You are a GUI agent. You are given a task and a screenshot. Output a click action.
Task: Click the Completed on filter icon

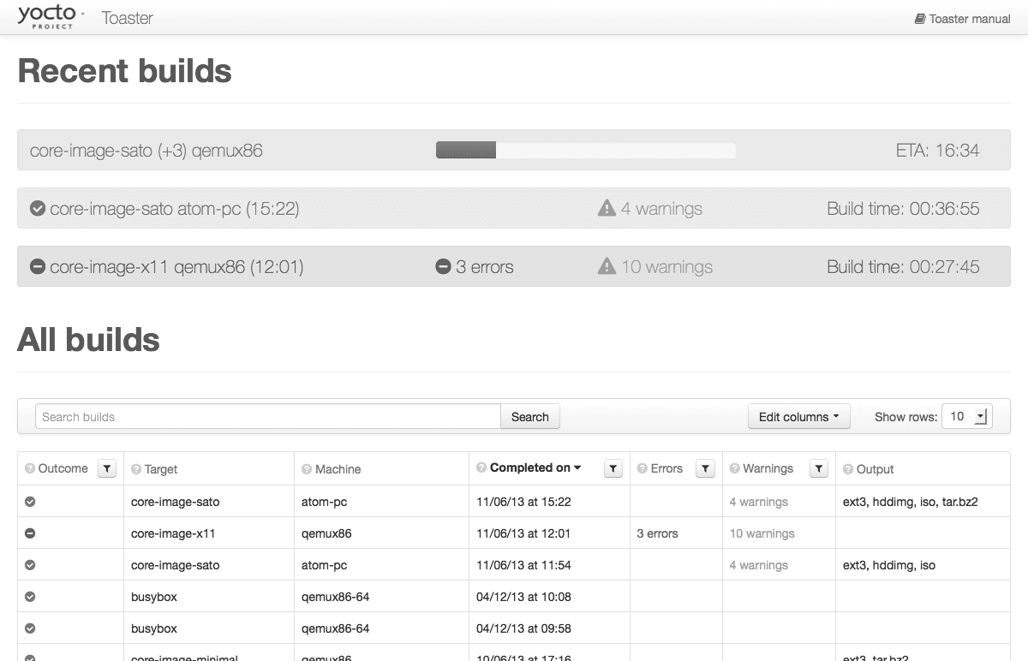pos(613,468)
